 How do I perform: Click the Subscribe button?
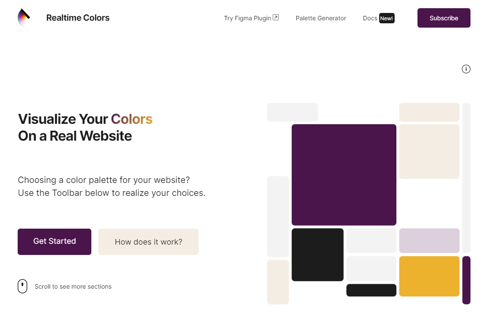pyautogui.click(x=444, y=18)
